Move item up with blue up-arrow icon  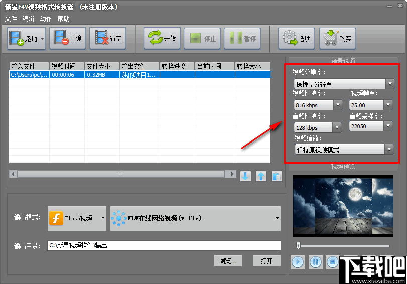click(x=261, y=176)
